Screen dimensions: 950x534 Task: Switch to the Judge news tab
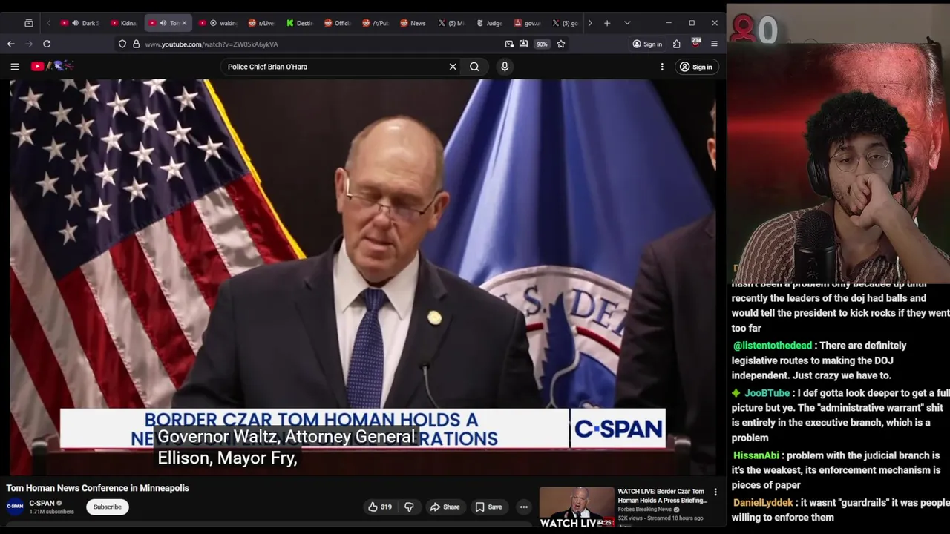[x=490, y=23]
